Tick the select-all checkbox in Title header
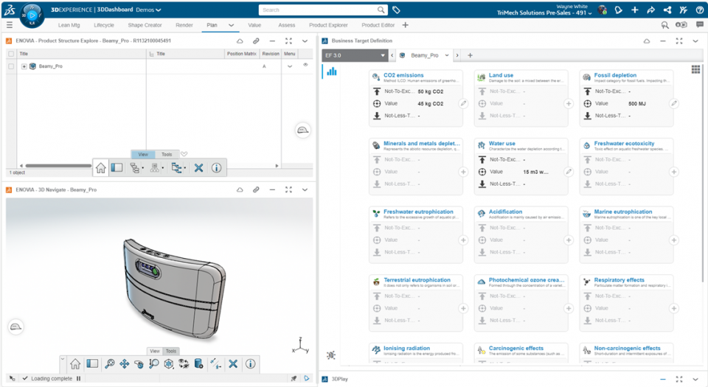 pyautogui.click(x=11, y=54)
